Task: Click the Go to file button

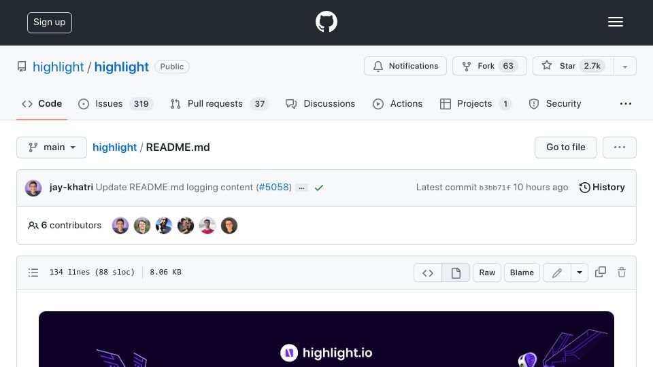Action: click(x=565, y=147)
